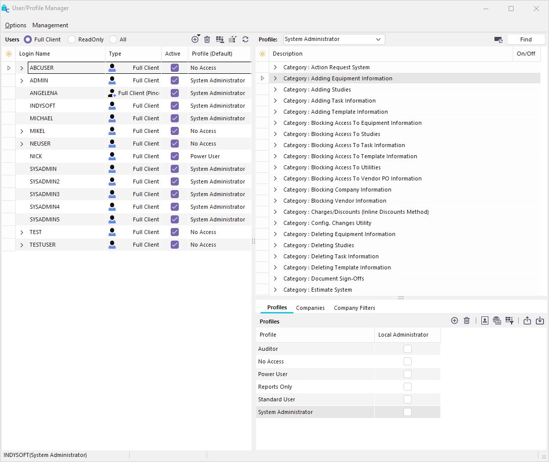Screen dimensions: 549x462
Task: Click the splitter handle between users and categories
Action: coord(254,242)
